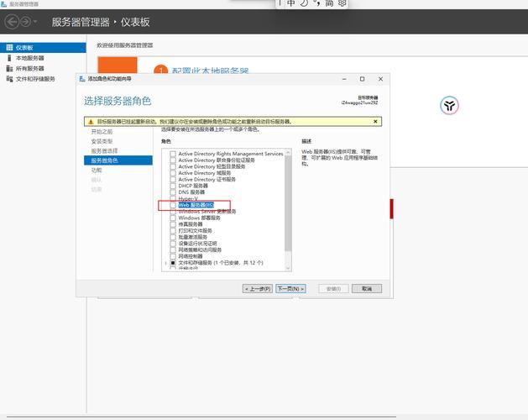This screenshot has width=528, height=420.
Task: Toggle punctuation mode icon on IME toolbar
Action: [316, 3]
